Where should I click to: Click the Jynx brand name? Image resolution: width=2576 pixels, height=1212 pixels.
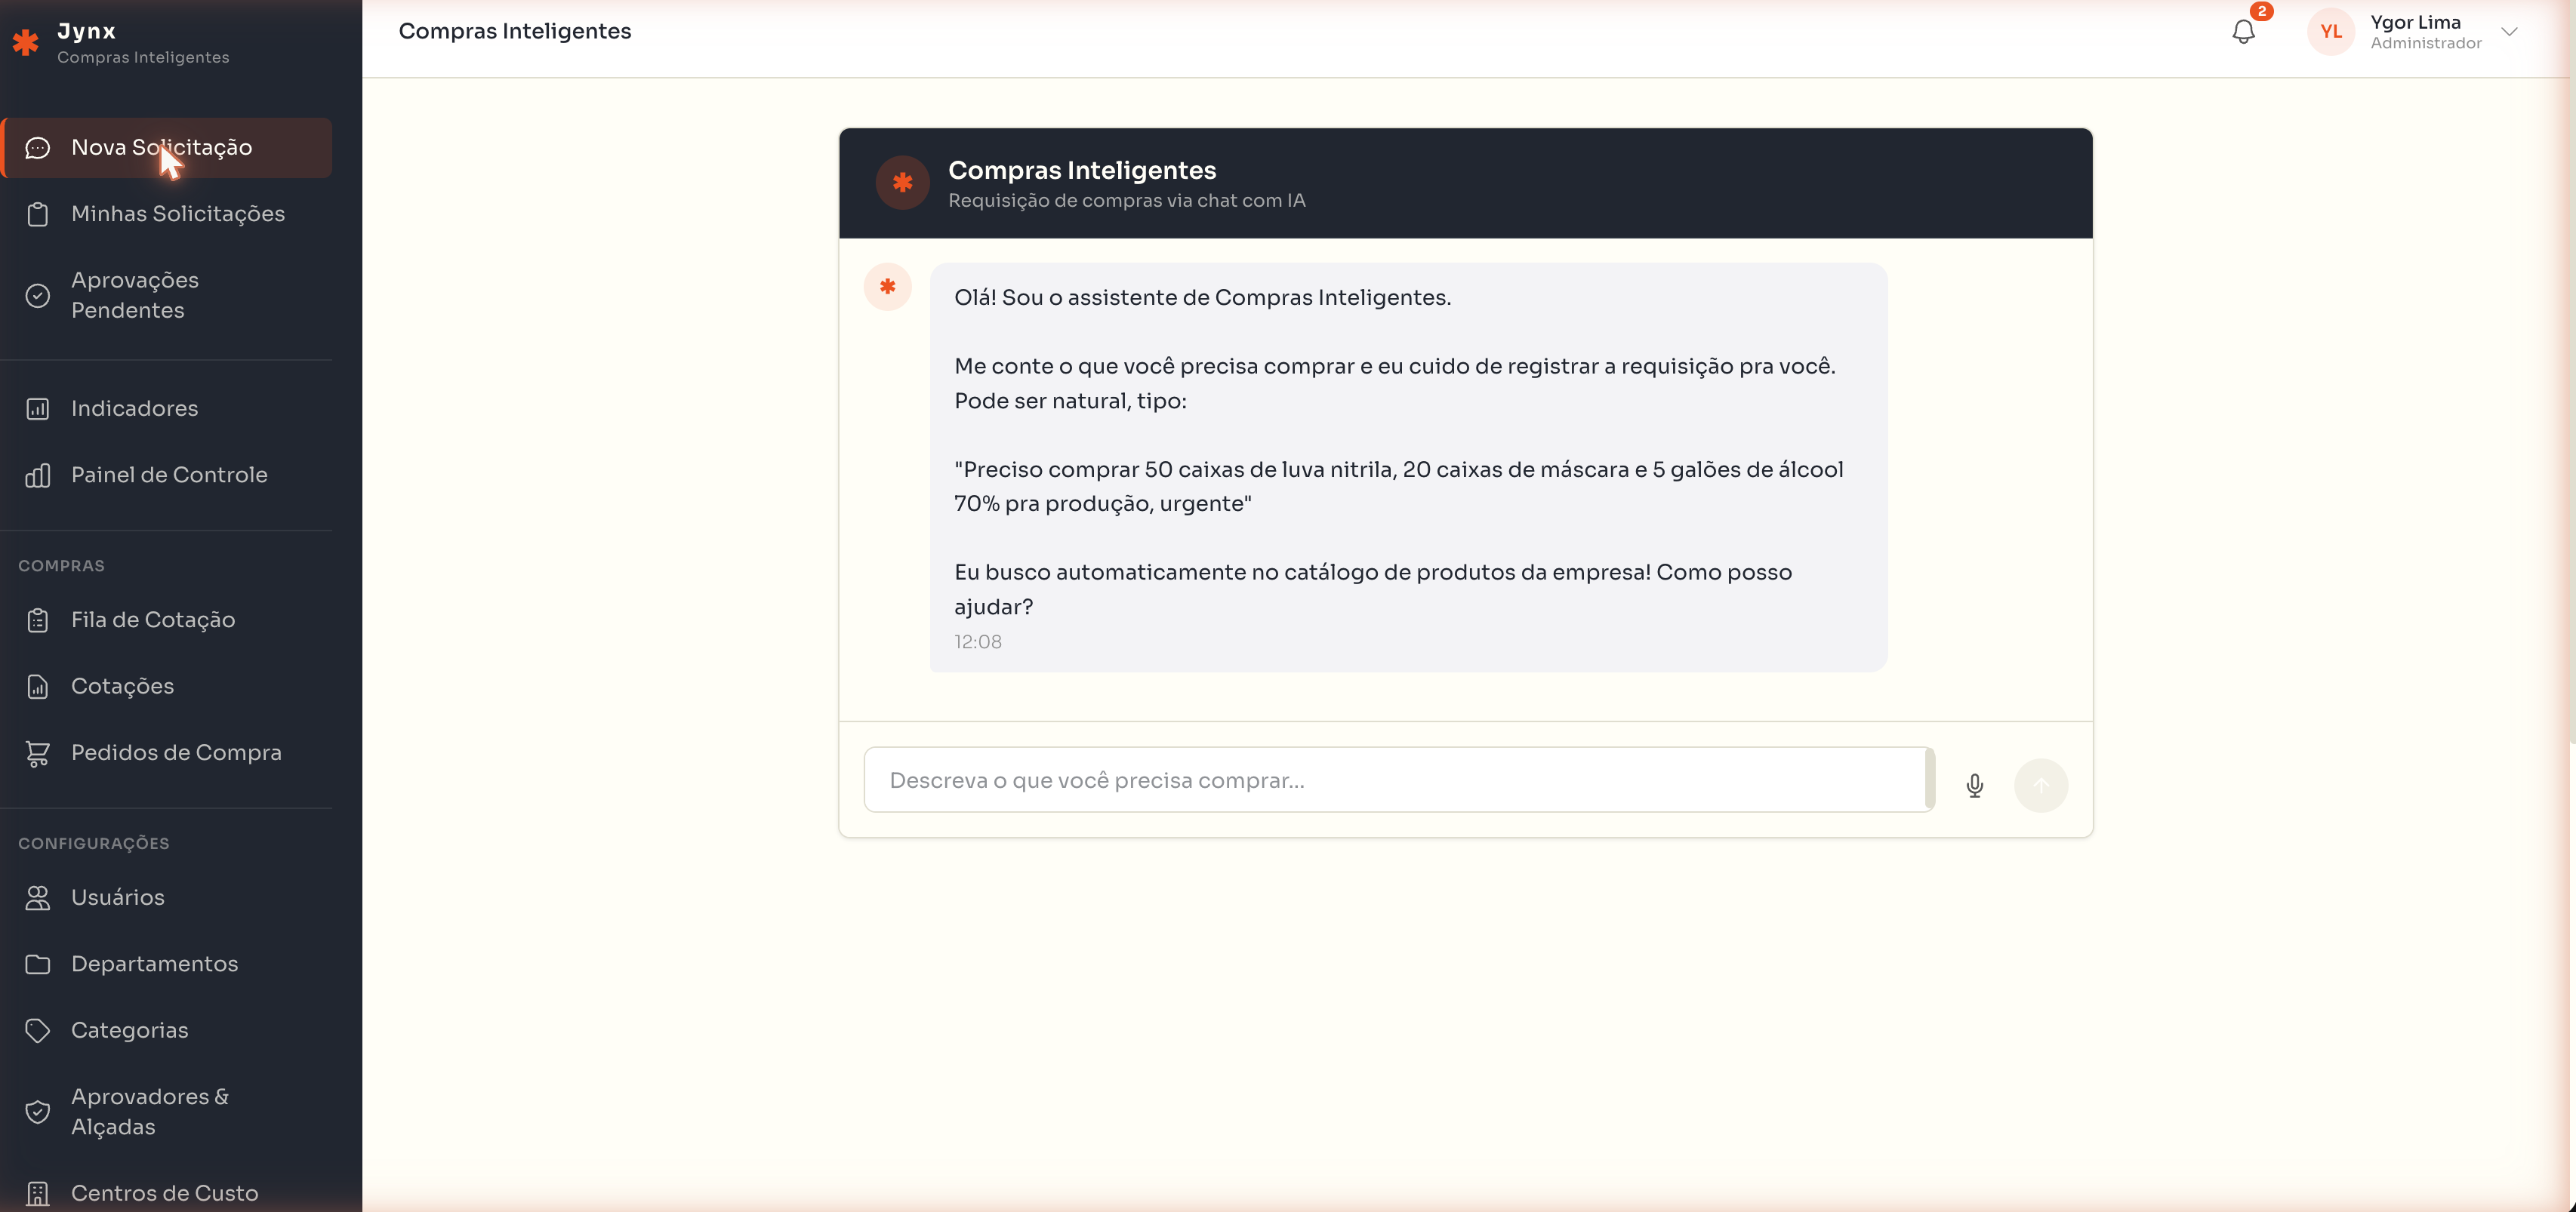click(86, 31)
